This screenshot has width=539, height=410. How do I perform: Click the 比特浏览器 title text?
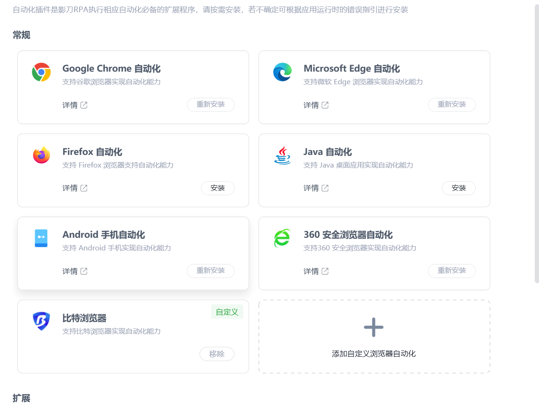pos(84,318)
